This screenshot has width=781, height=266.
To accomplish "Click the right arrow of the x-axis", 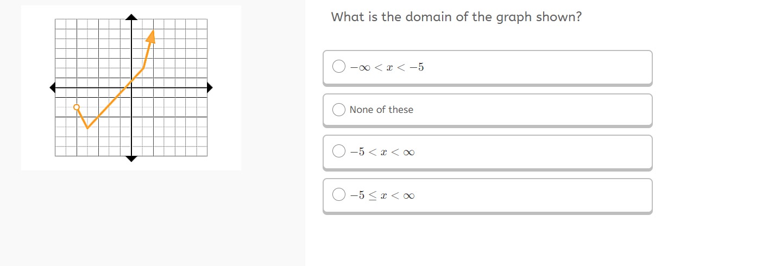I will 209,87.
